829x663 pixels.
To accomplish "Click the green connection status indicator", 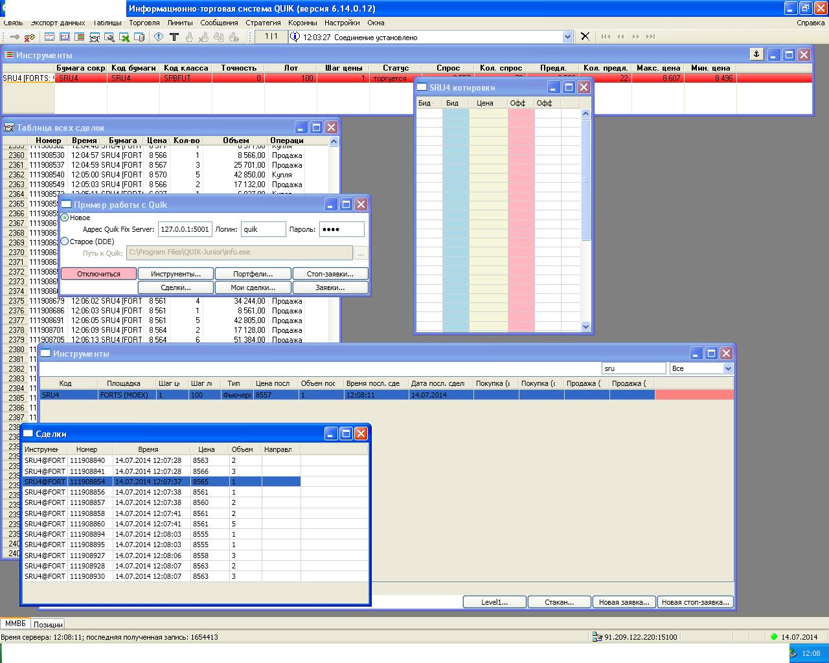I will point(773,637).
